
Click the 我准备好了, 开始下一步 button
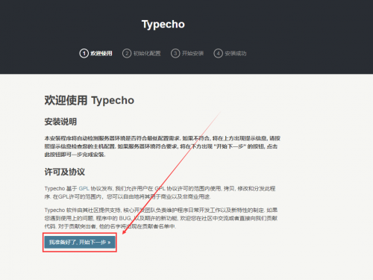tap(80, 242)
